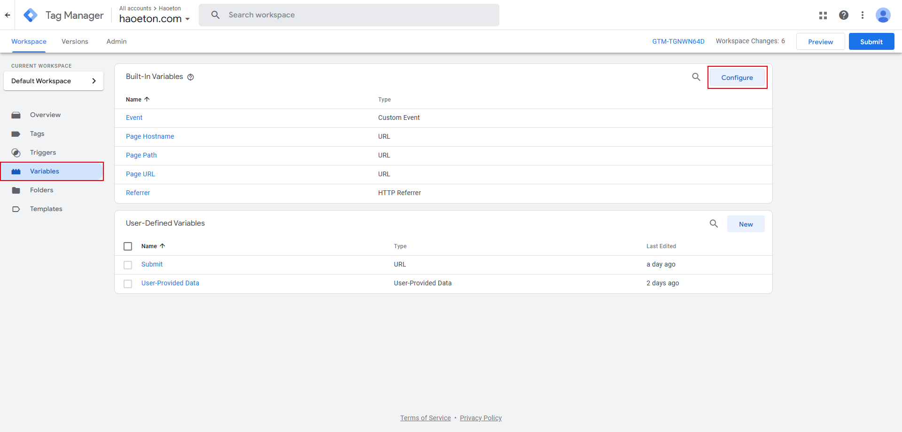Open Templates in the sidebar

[46, 209]
